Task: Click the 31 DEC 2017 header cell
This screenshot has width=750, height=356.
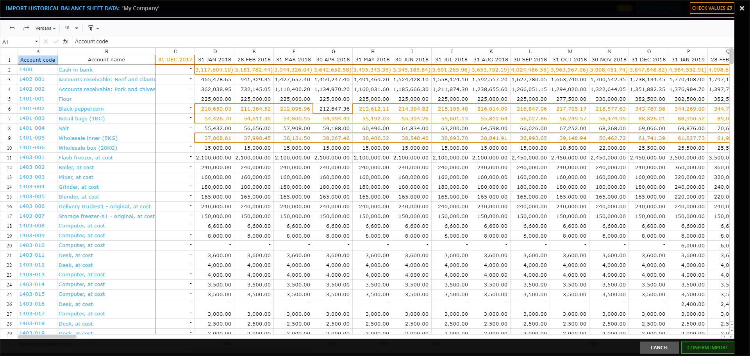Action: point(175,60)
